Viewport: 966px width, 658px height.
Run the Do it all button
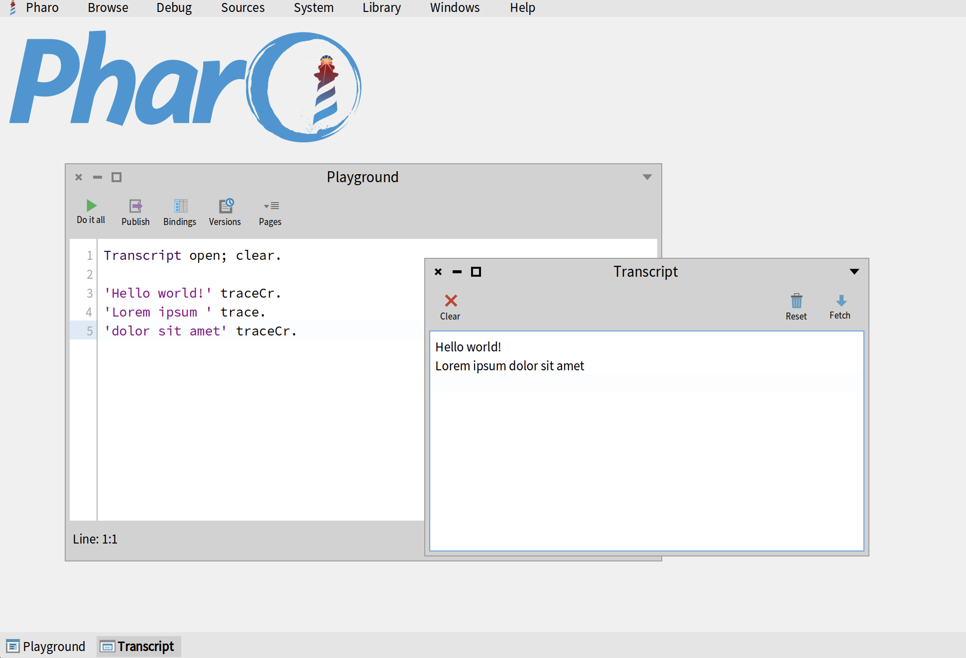tap(91, 206)
